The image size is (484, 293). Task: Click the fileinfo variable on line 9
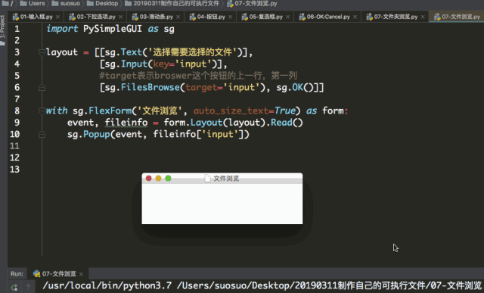[x=126, y=123]
